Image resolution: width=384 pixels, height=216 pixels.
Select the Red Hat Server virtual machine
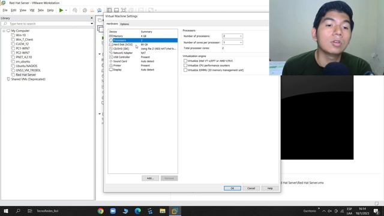pyautogui.click(x=26, y=74)
